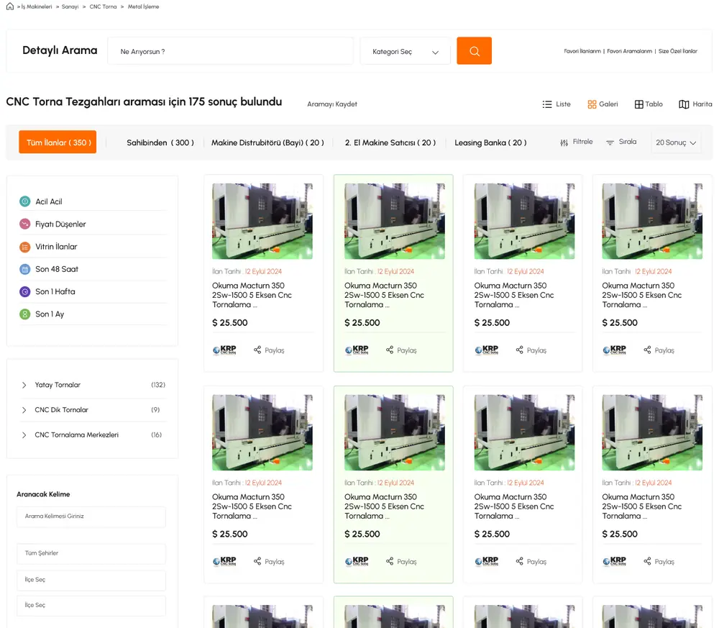Click share icon on fourth second-row listing
719x628 pixels.
[648, 561]
